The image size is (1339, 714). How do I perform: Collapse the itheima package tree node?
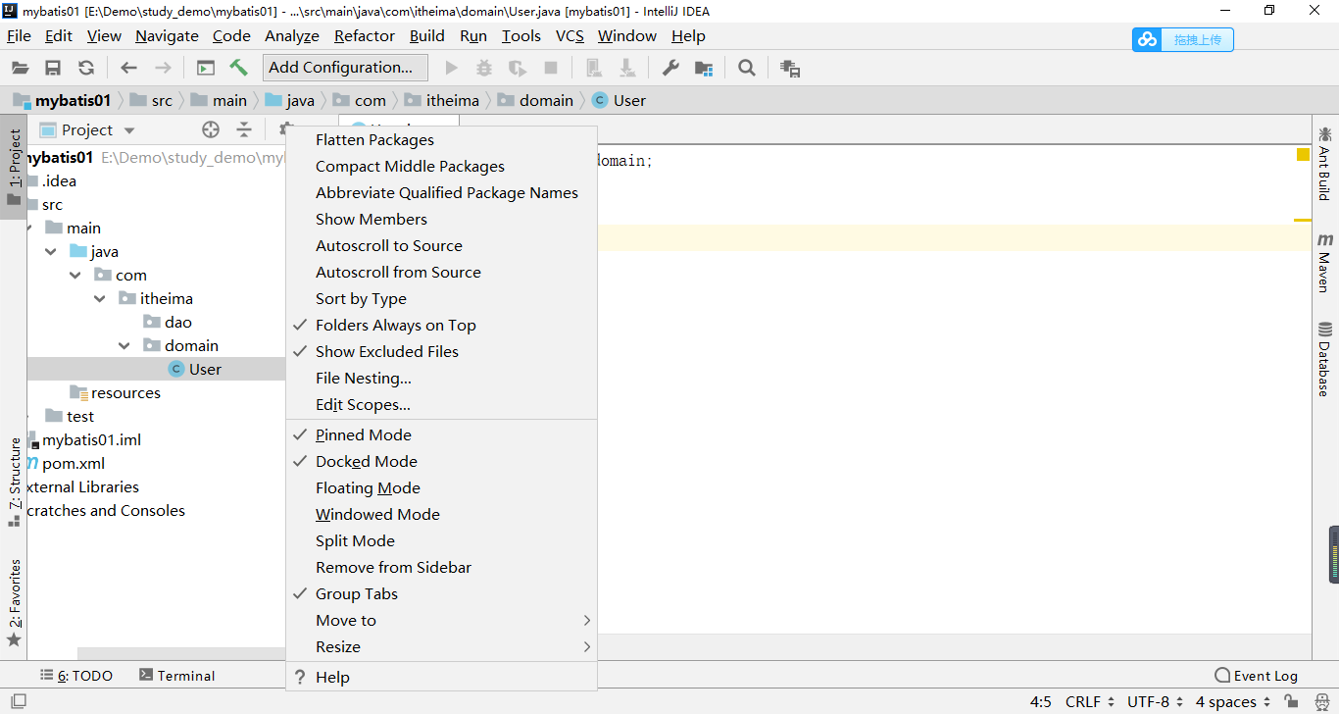[100, 298]
